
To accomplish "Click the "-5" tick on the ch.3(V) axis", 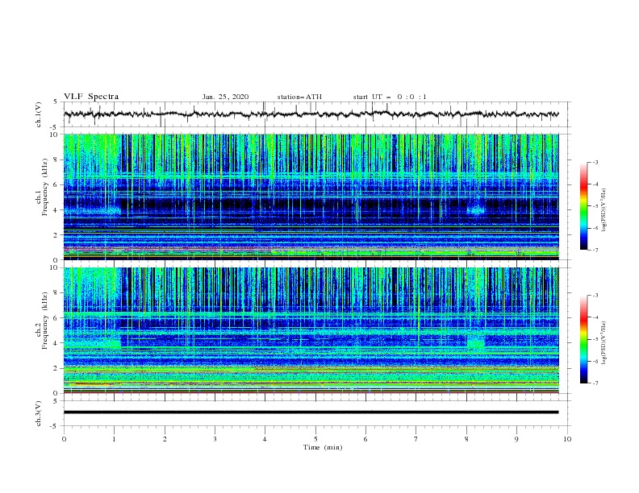I will pos(54,426).
